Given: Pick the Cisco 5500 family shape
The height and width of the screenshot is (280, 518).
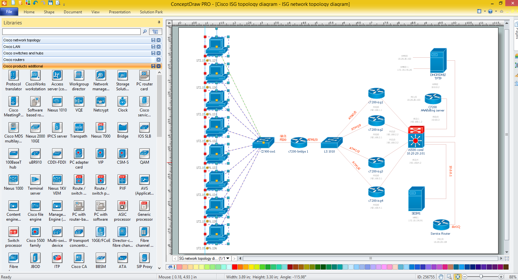Looking at the screenshot, I should click(x=35, y=237).
